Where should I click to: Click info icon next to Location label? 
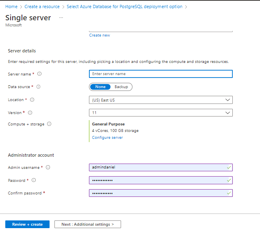point(32,100)
